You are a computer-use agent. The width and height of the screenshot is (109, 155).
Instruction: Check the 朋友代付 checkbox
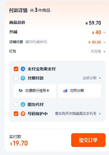coord(16,104)
